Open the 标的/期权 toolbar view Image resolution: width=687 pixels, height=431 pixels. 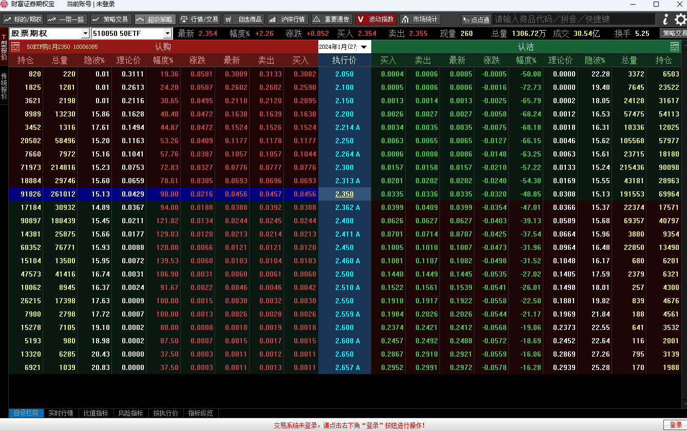(x=23, y=19)
